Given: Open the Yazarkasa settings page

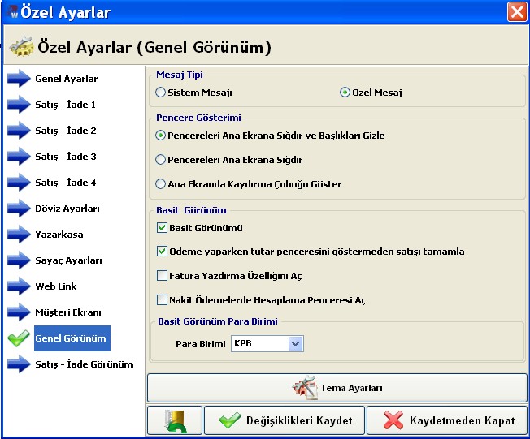Looking at the screenshot, I should tap(59, 235).
